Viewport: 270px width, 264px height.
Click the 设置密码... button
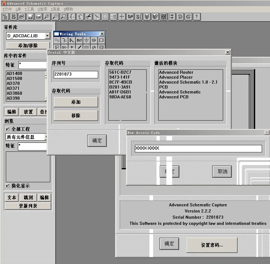pyautogui.click(x=212, y=245)
